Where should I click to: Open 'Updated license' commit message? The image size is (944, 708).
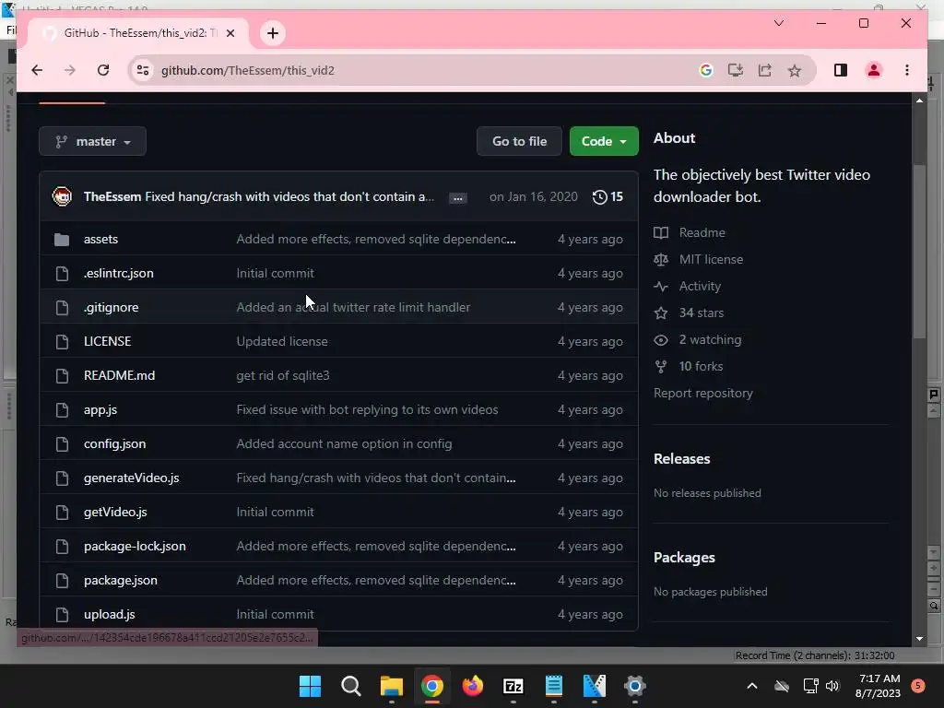(282, 341)
